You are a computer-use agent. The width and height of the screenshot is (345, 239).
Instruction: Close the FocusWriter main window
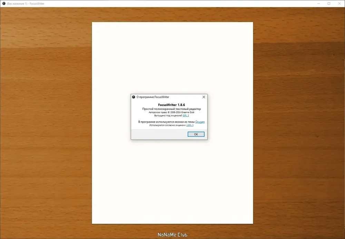coord(339,3)
